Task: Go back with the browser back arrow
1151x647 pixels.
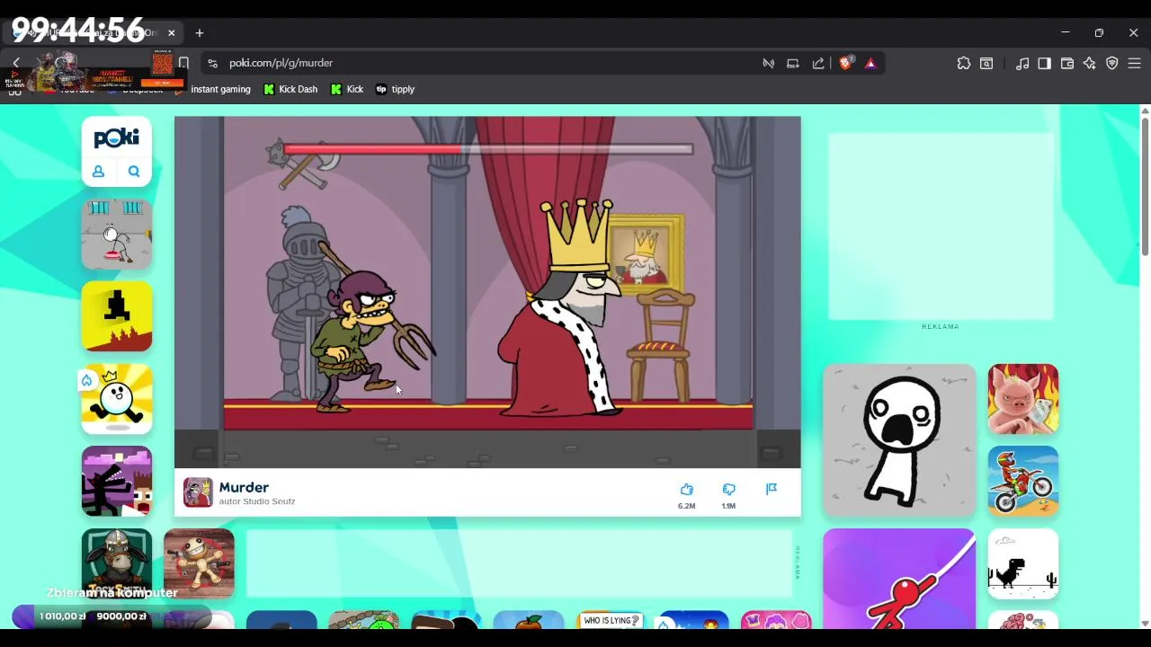Action: (16, 63)
